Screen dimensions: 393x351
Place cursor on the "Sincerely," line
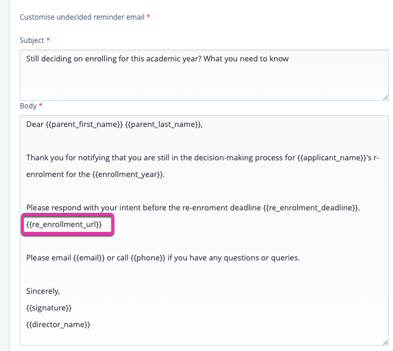coord(43,291)
